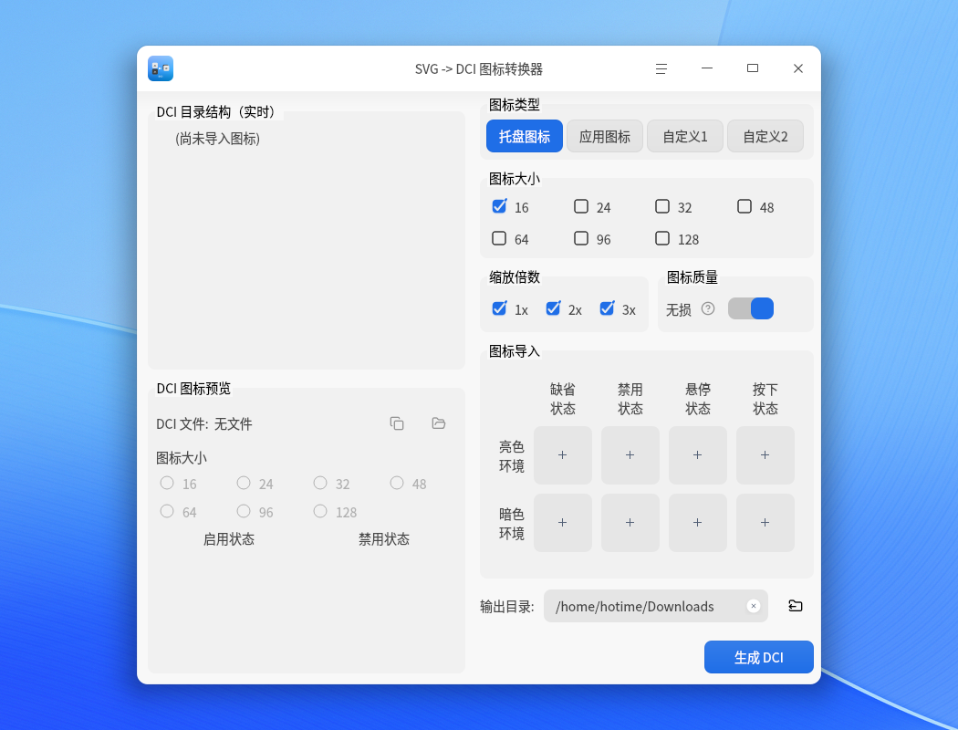958x730 pixels.
Task: Check the 32 icon size checkbox
Action: [x=662, y=206]
